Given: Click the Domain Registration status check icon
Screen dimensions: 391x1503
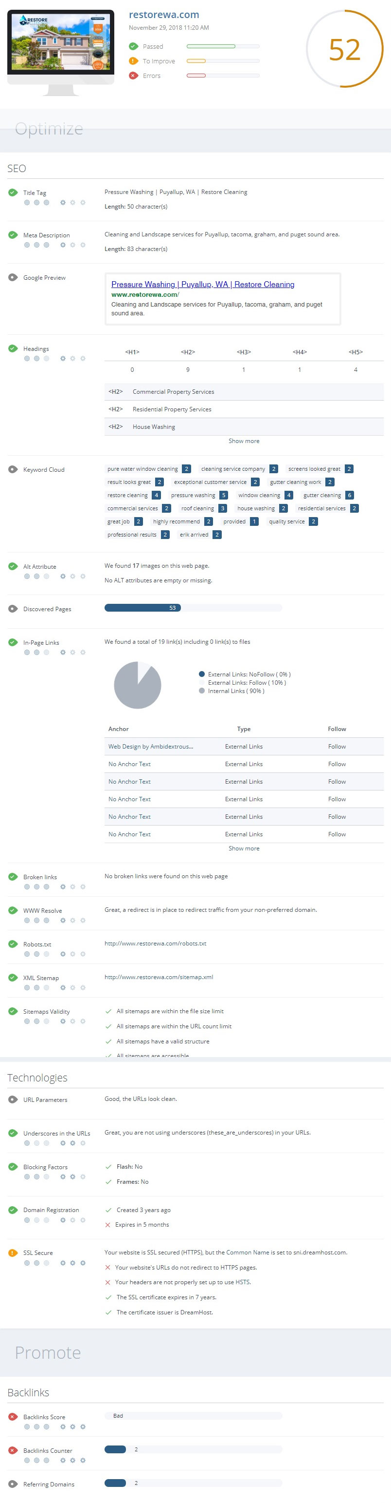Looking at the screenshot, I should 13,1210.
